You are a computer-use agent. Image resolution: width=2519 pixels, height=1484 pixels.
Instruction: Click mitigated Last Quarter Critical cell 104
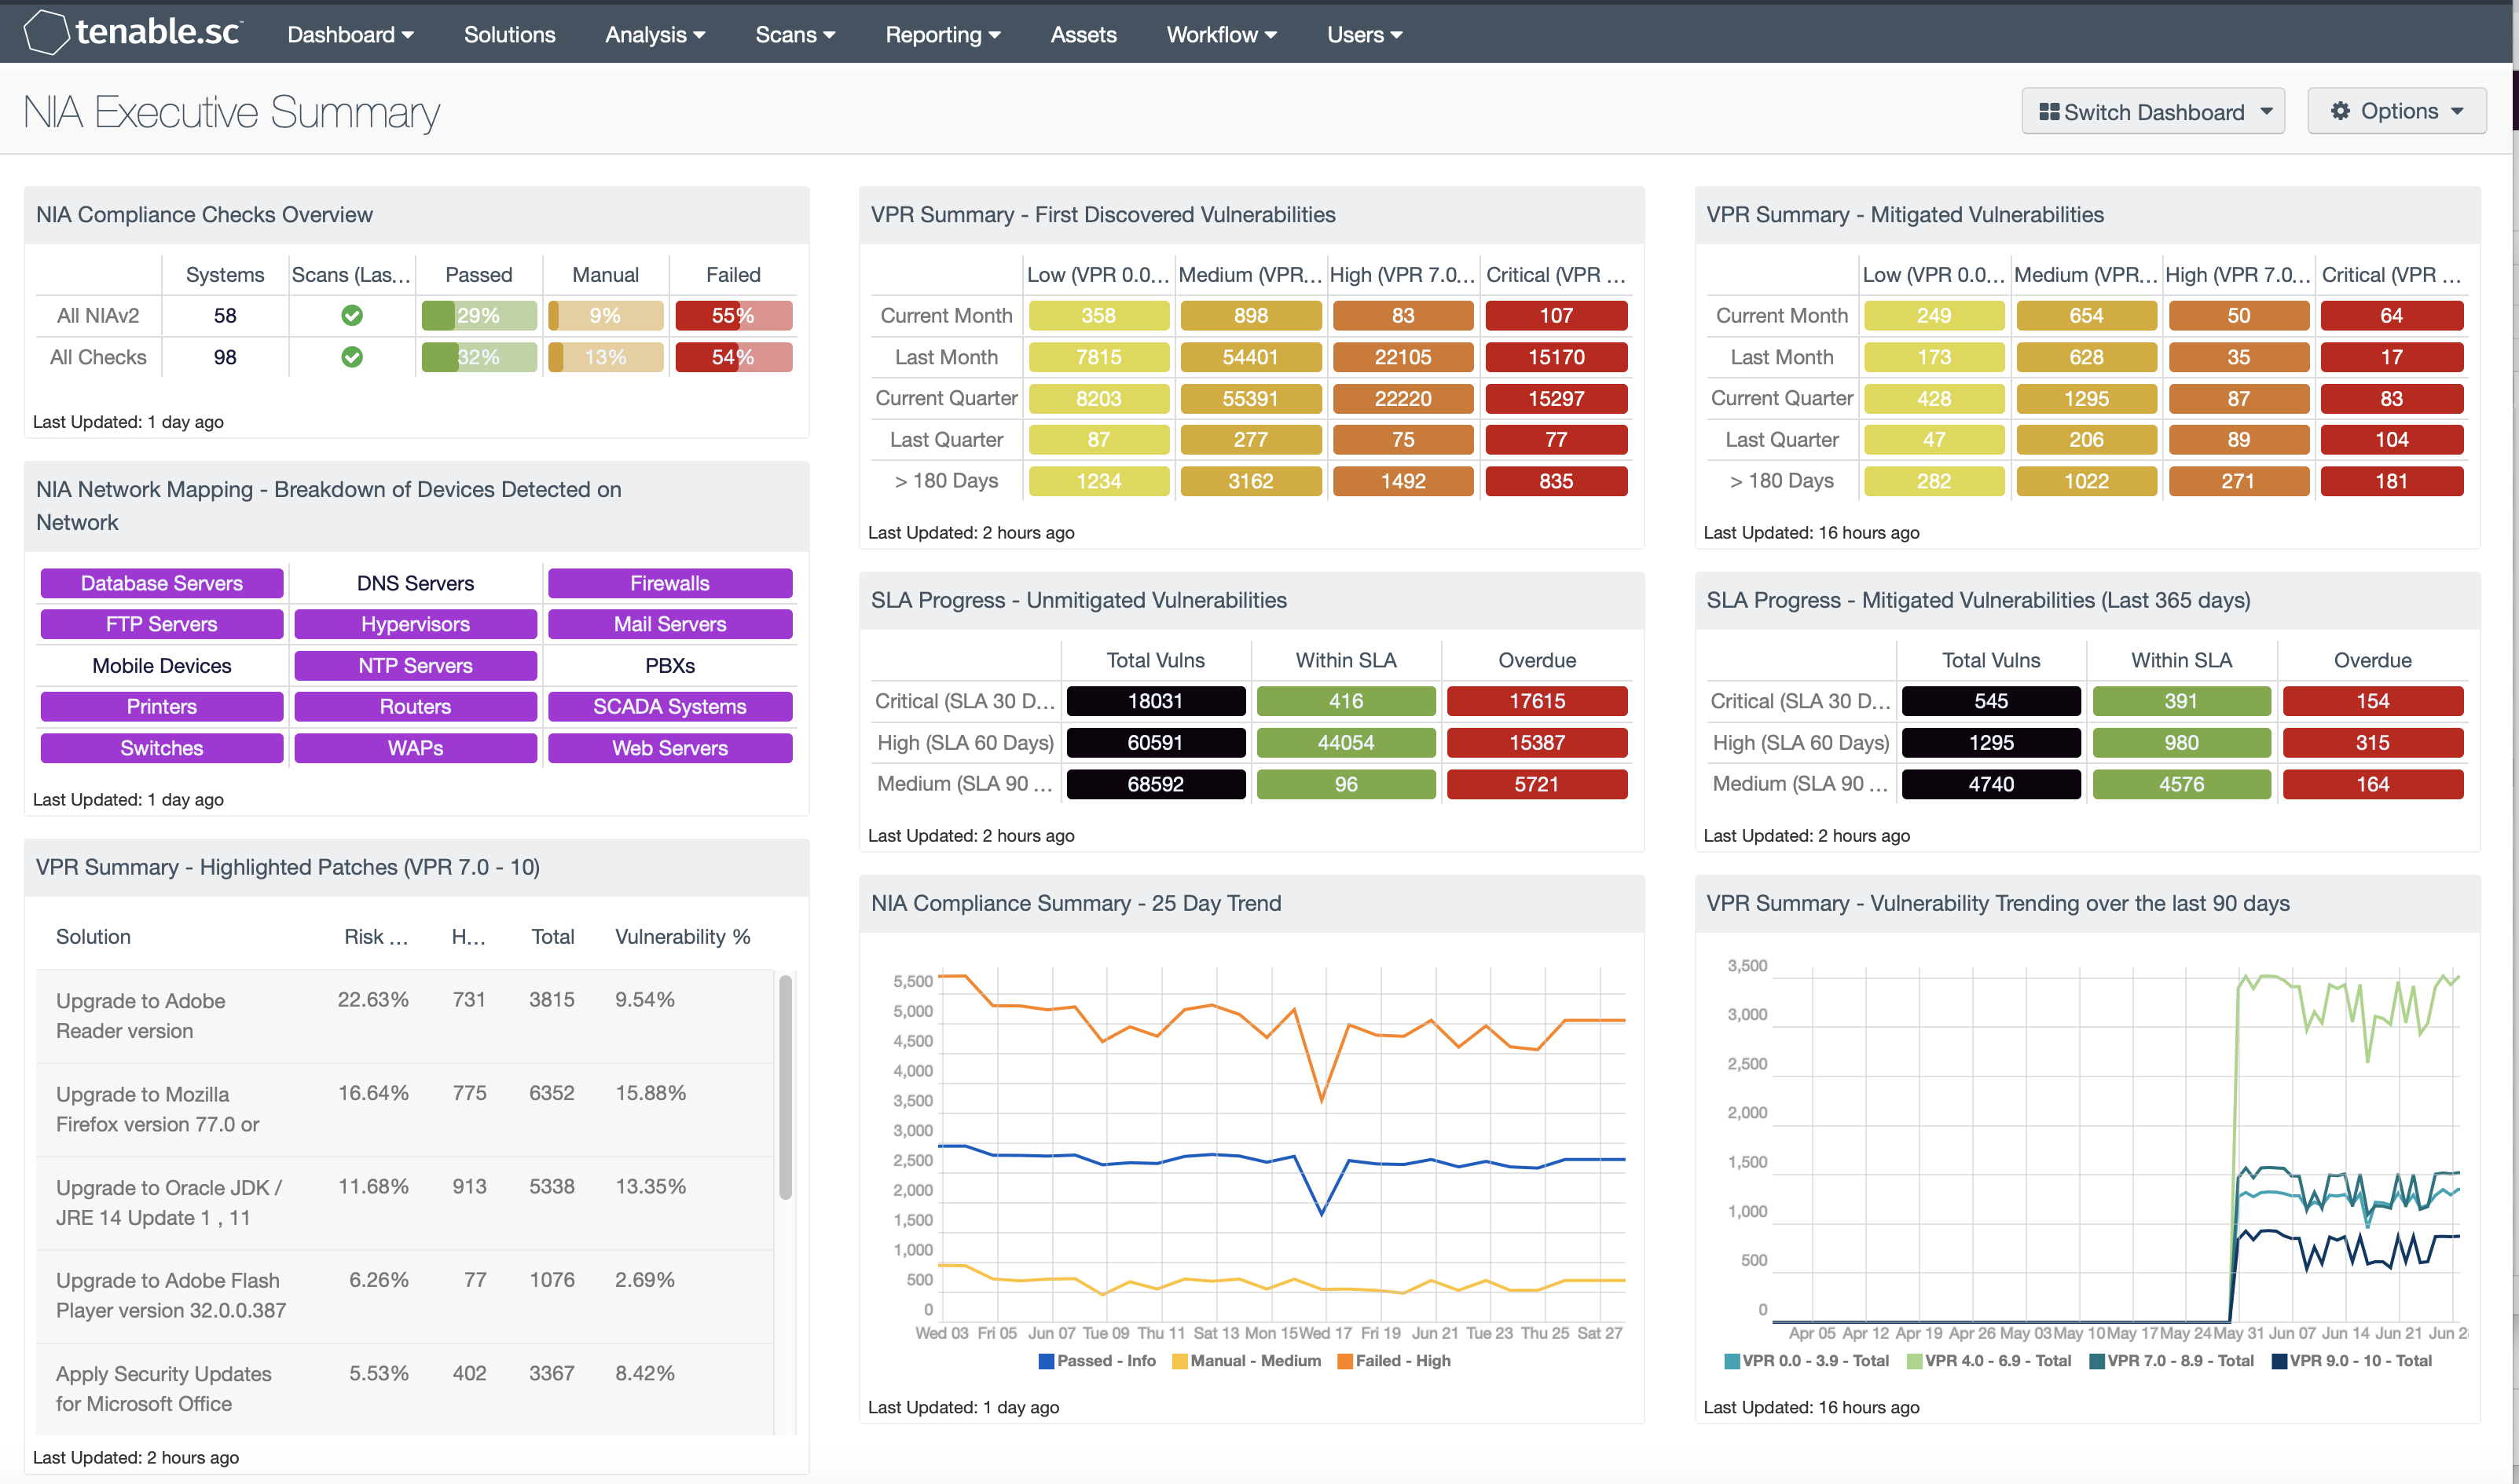tap(2392, 440)
